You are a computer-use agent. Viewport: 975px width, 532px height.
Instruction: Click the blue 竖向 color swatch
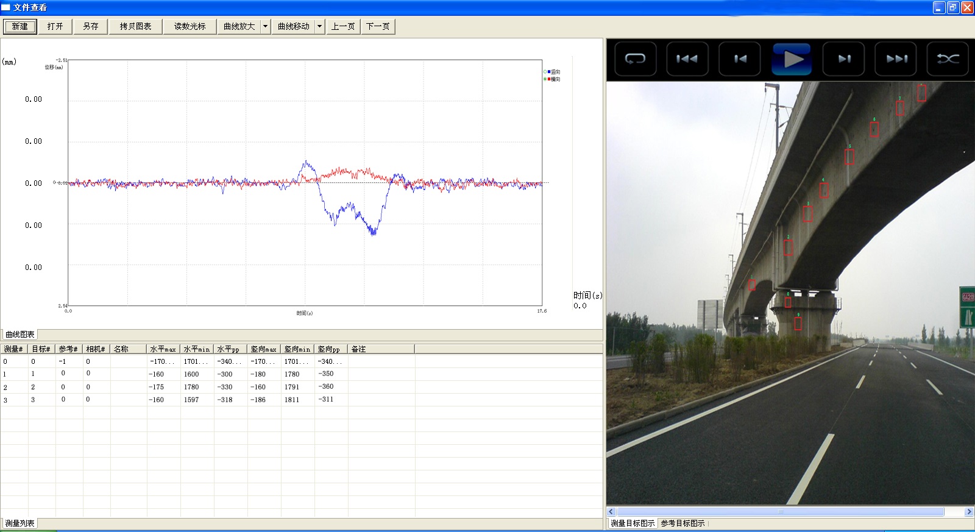tap(549, 72)
